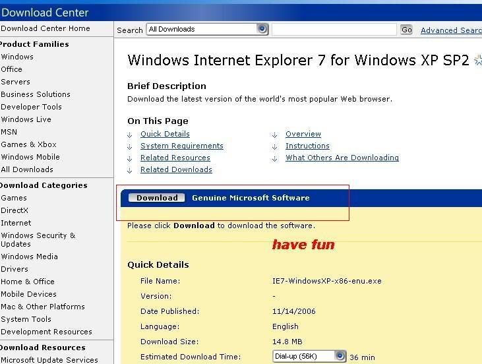Click the download size 14.8 MB

(287, 342)
